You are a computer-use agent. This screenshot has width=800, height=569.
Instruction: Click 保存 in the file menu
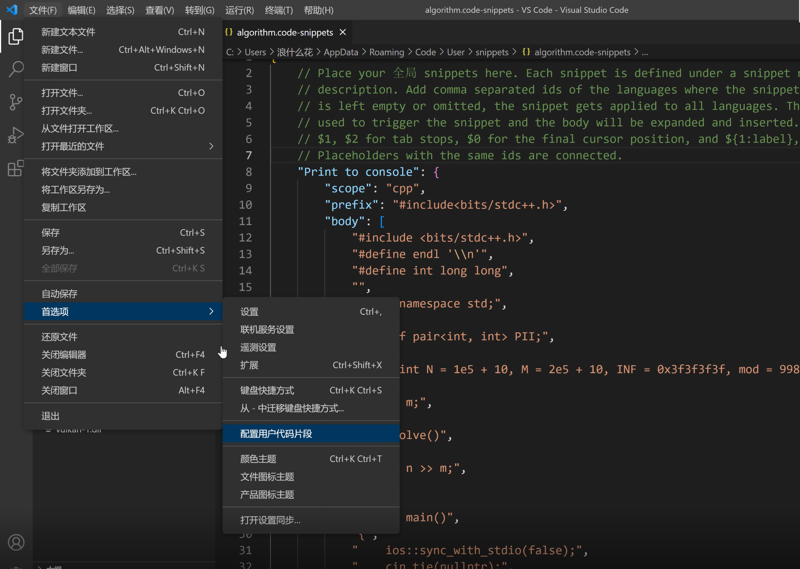click(x=123, y=233)
